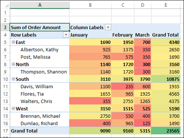The height and width of the screenshot is (138, 184).
Task: Collapse the East region group
Action: click(13, 42)
